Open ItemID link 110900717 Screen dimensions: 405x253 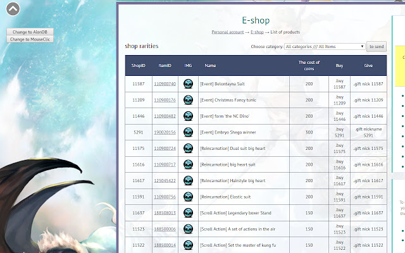165,164
